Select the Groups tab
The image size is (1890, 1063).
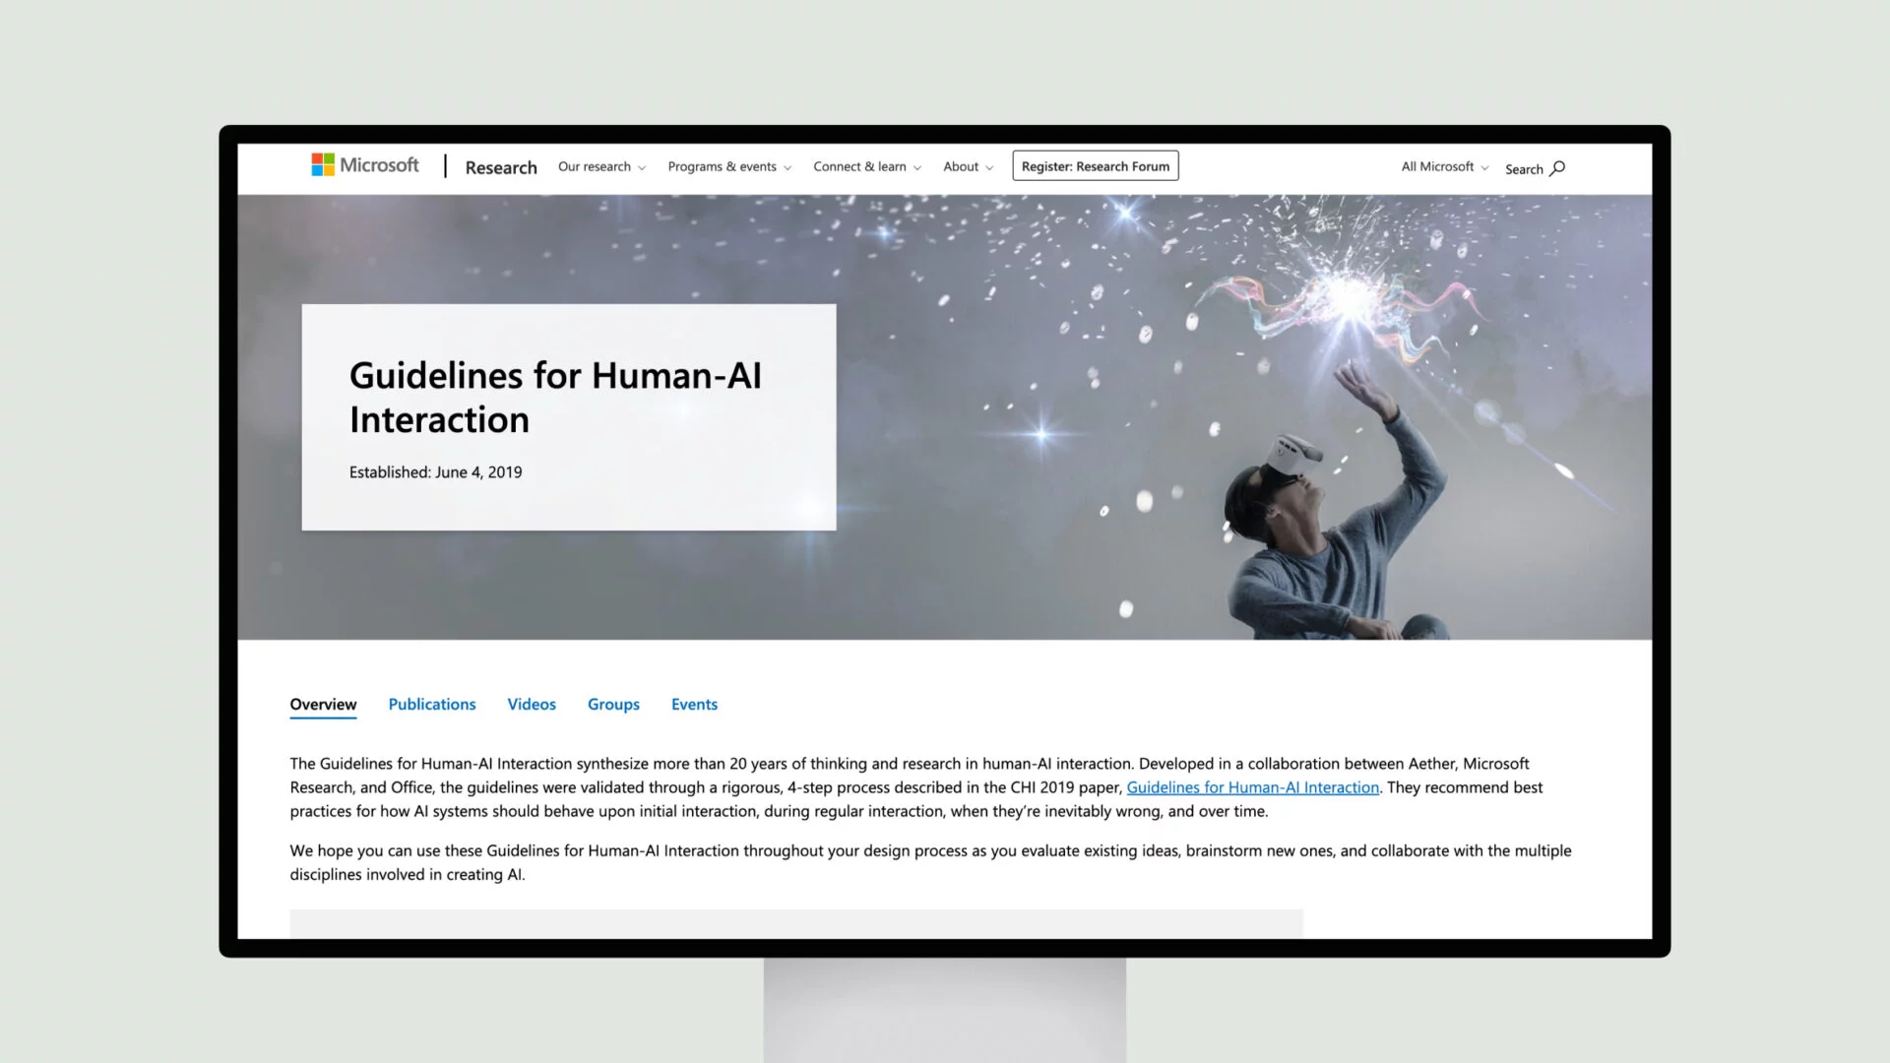[x=612, y=702]
